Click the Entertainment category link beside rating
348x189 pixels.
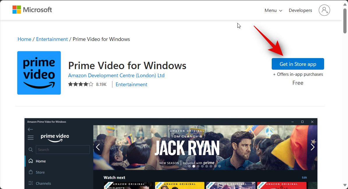click(131, 84)
